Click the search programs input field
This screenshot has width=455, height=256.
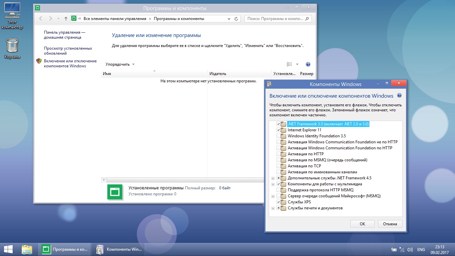[x=275, y=19]
